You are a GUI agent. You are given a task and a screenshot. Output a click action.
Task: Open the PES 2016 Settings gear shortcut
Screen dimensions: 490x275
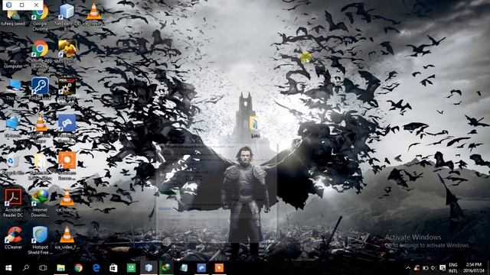(67, 90)
